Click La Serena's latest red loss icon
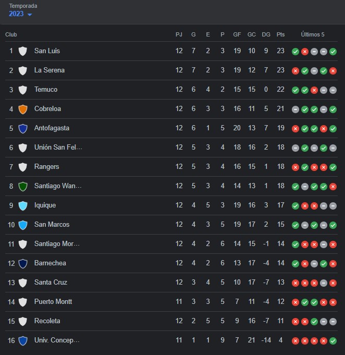Screen dimensions: 345x355 click(x=333, y=71)
